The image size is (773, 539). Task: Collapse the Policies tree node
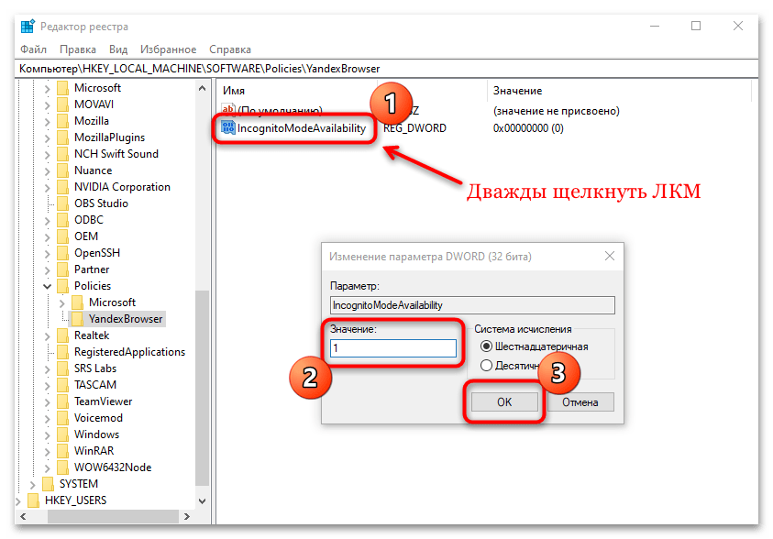48,286
